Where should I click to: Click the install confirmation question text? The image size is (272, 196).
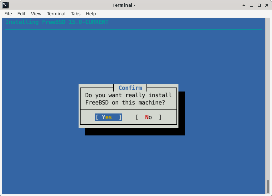point(129,99)
